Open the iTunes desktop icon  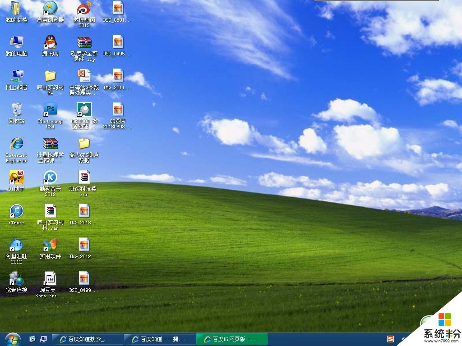[x=17, y=211]
